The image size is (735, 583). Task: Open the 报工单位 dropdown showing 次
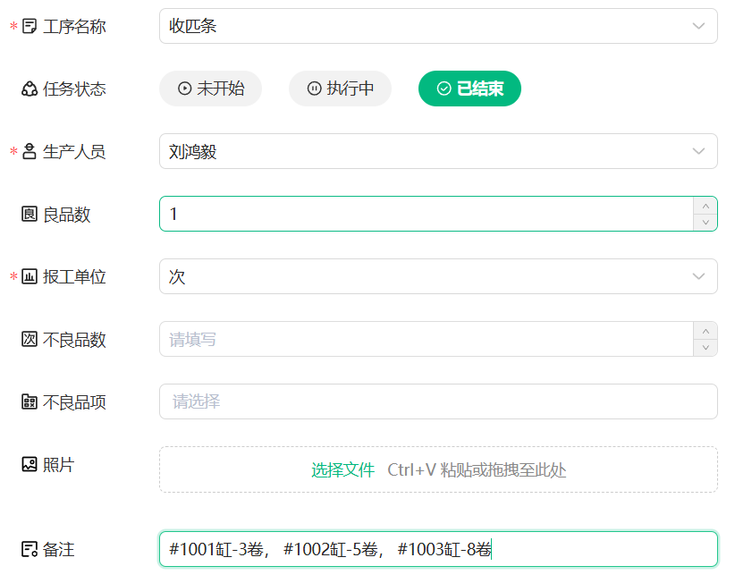[x=438, y=276]
